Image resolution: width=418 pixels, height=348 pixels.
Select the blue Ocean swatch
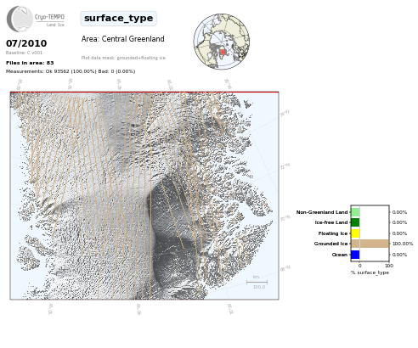click(x=355, y=255)
